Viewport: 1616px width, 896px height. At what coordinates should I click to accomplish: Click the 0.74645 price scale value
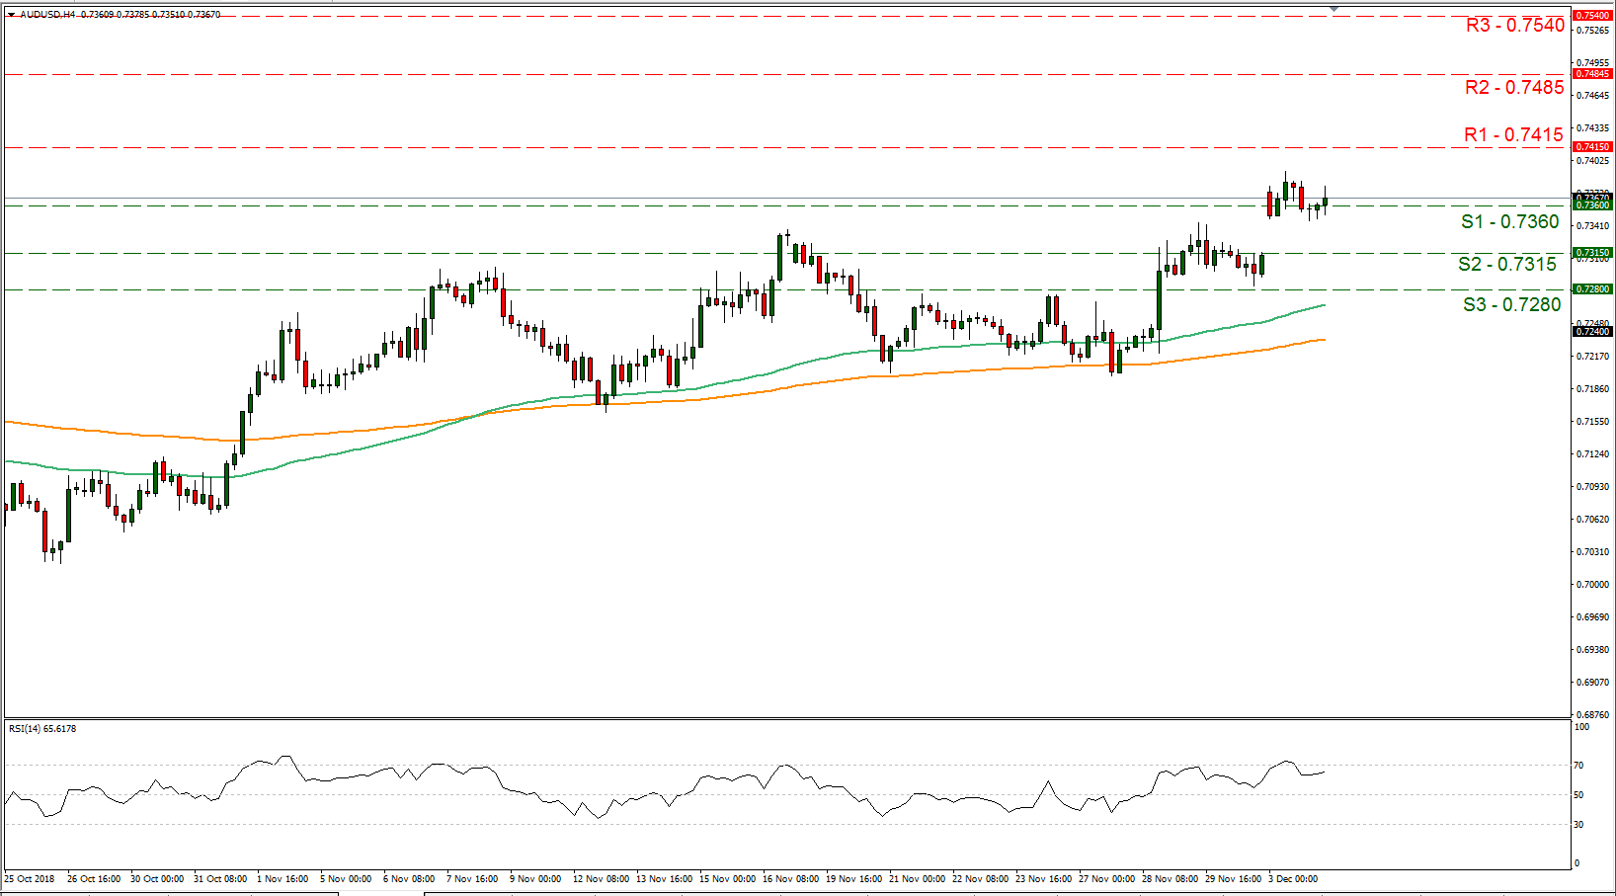tap(1593, 96)
